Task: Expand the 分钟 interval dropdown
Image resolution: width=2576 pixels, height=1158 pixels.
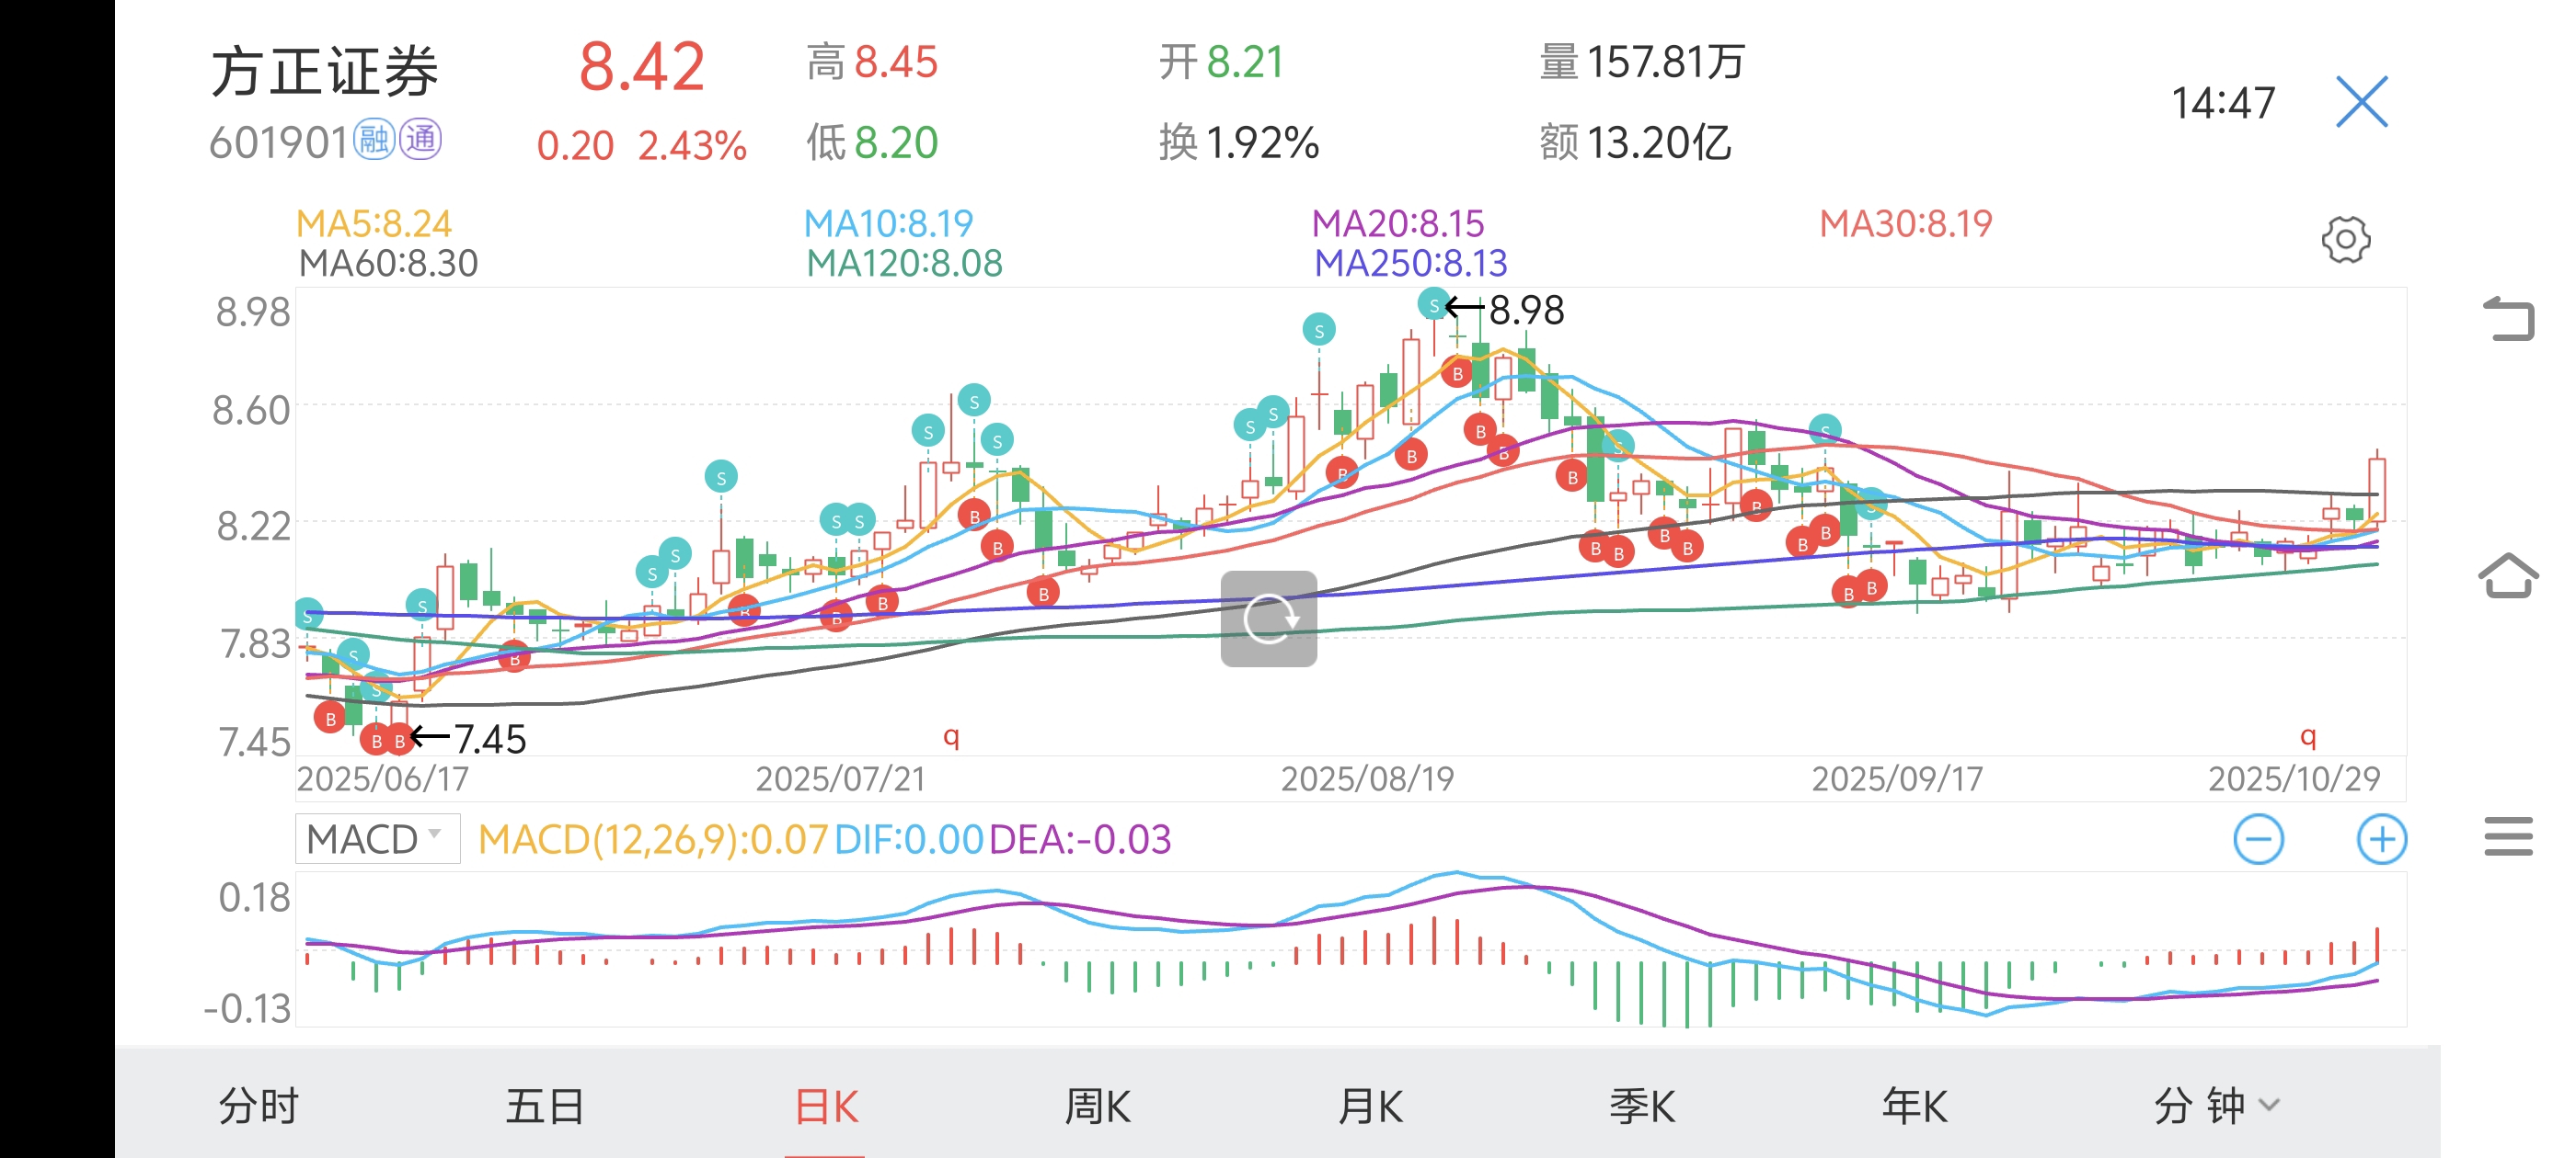Action: coord(2215,1105)
